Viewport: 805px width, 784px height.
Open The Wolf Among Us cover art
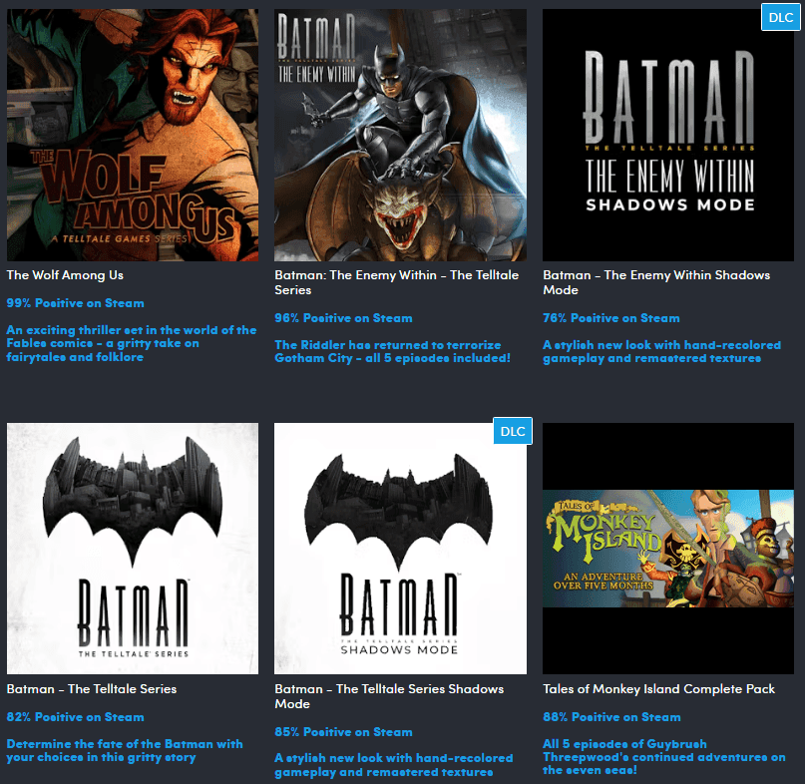133,135
